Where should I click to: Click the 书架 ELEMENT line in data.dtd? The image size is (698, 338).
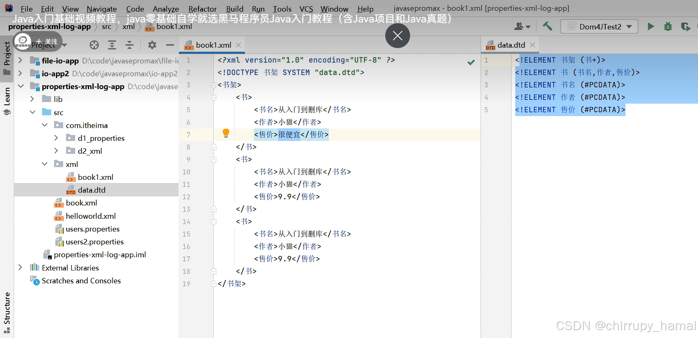click(560, 60)
